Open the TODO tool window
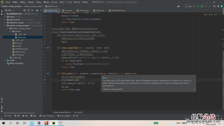The width and height of the screenshot is (224, 126). (x=8, y=116)
